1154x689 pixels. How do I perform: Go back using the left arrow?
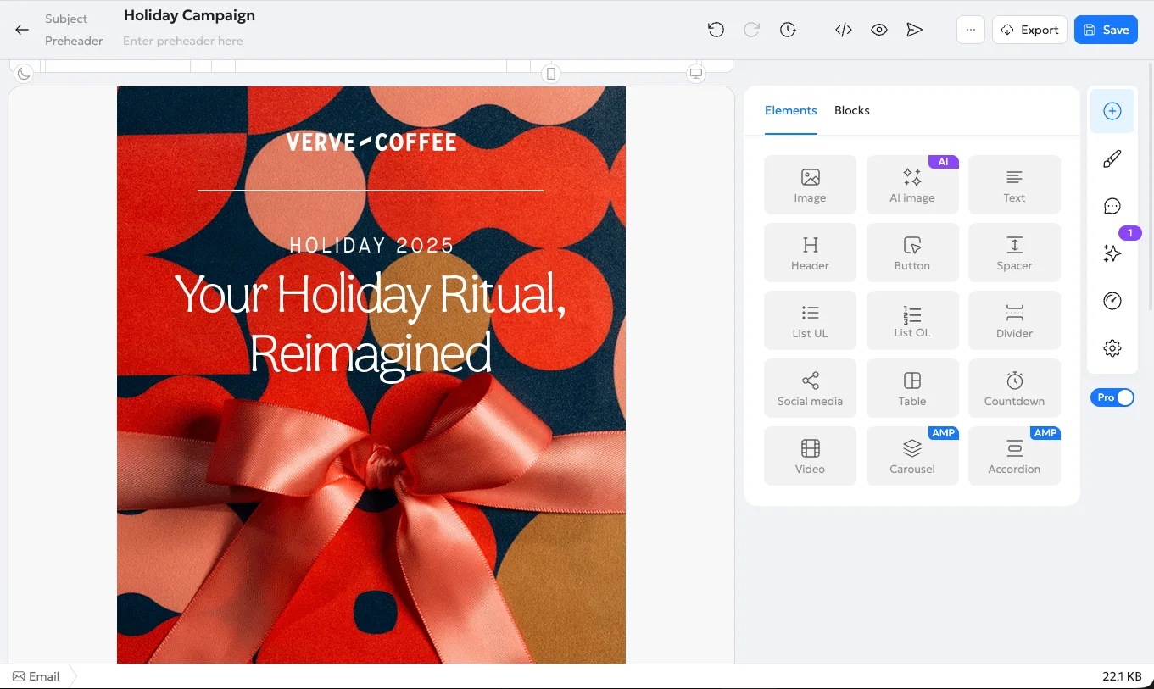tap(22, 30)
